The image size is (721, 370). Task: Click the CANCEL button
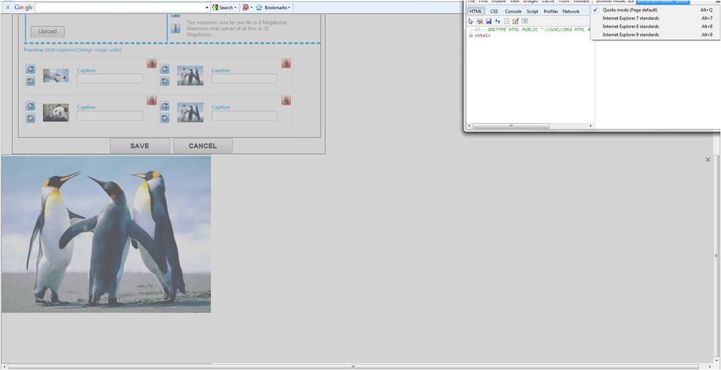pyautogui.click(x=203, y=146)
